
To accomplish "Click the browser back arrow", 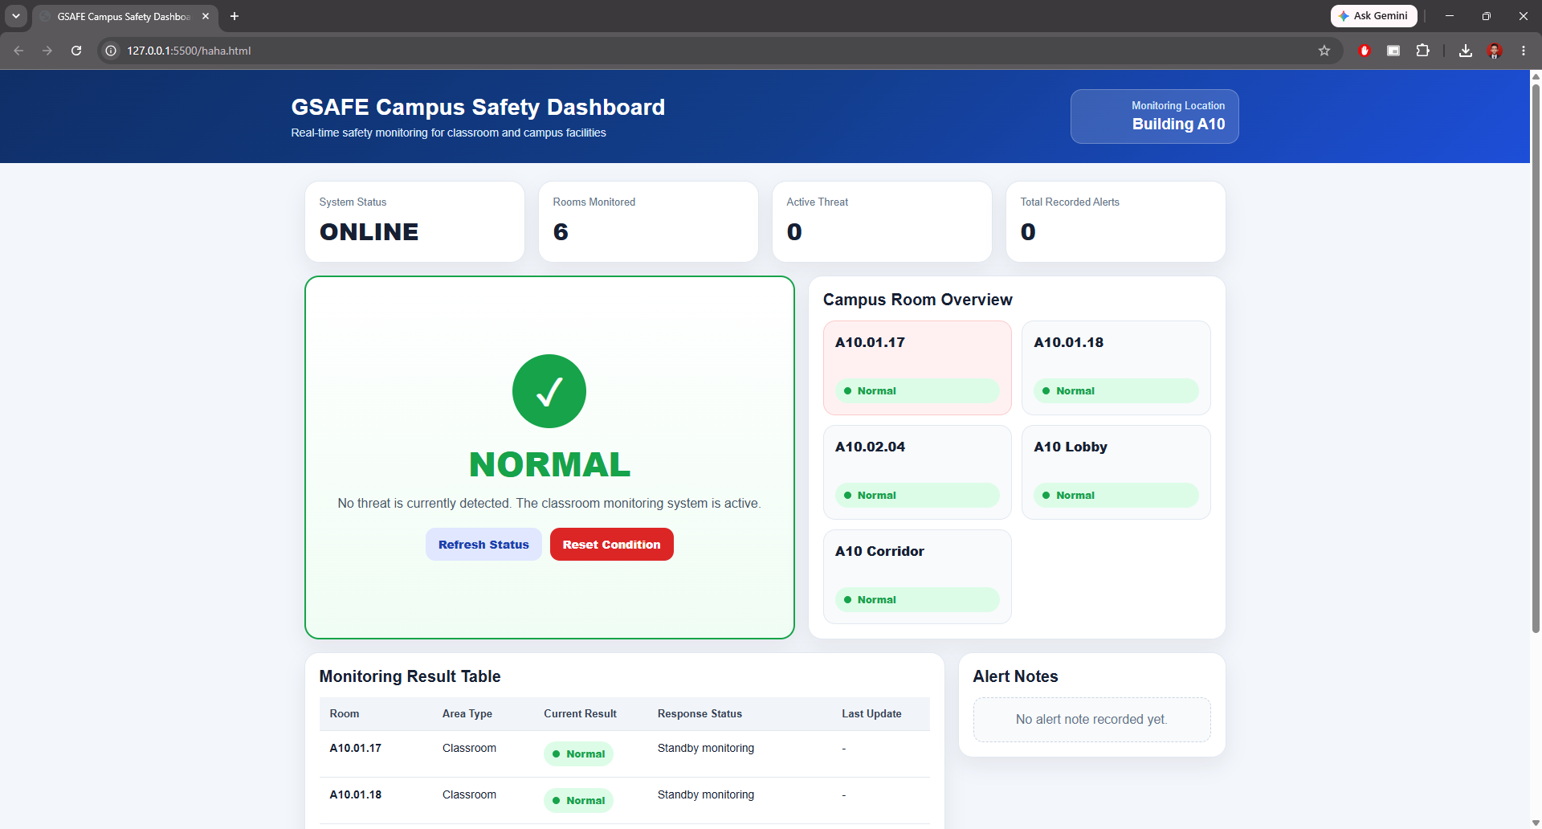I will coord(18,51).
